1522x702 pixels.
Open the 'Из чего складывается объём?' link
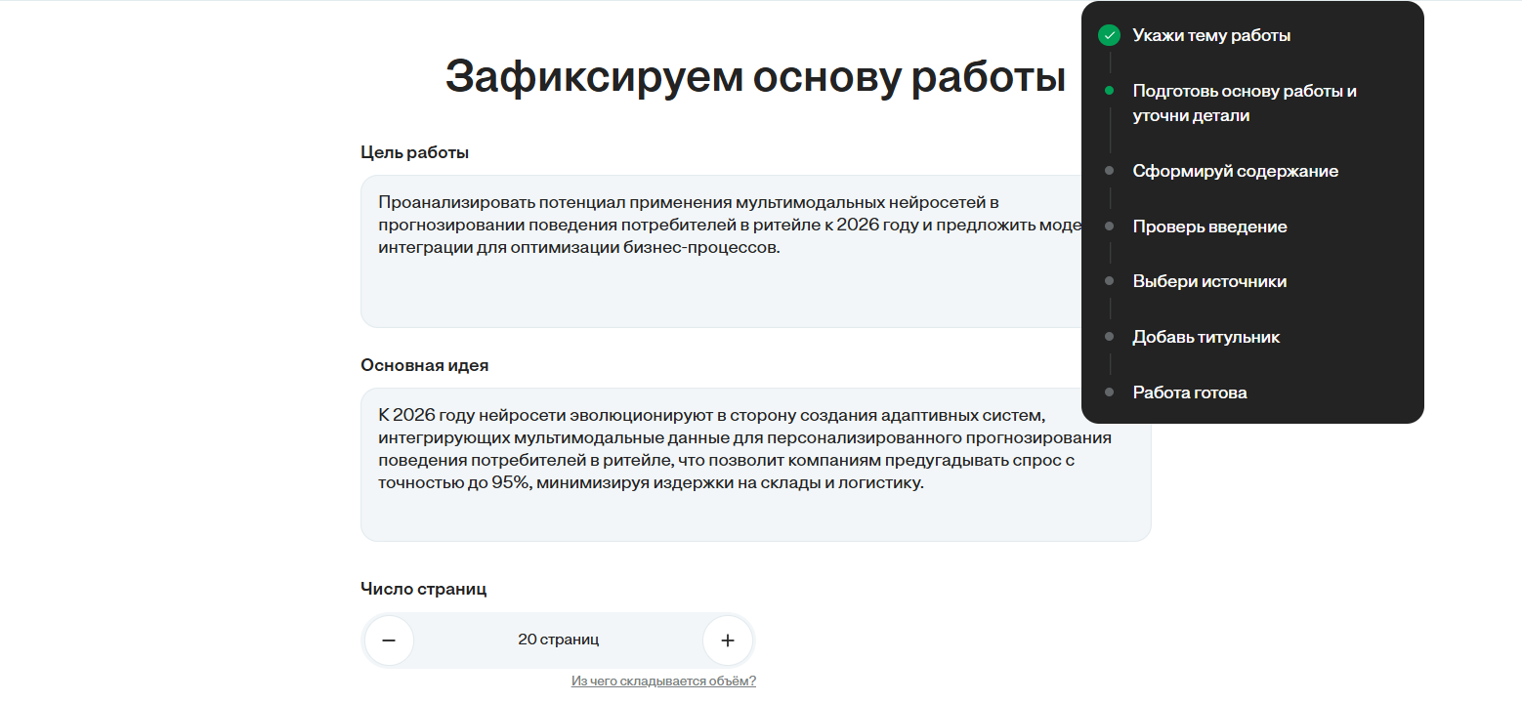coord(663,681)
